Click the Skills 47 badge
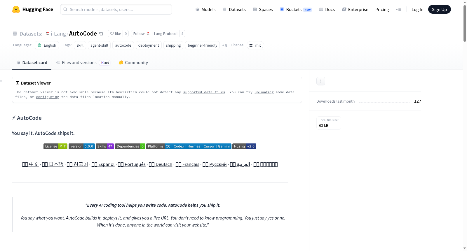Screen dimensions: 467x251 [105, 146]
